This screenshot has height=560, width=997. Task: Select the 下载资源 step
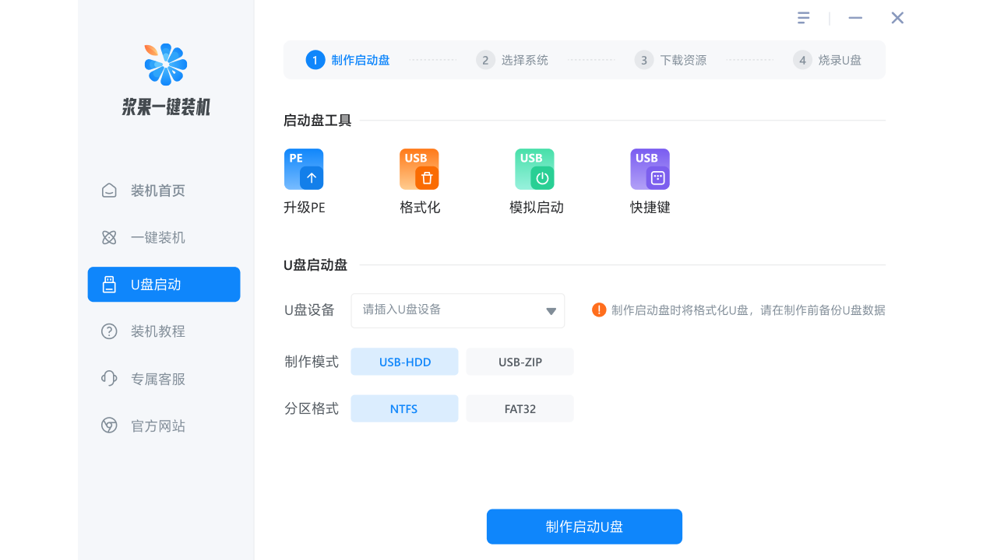click(671, 59)
